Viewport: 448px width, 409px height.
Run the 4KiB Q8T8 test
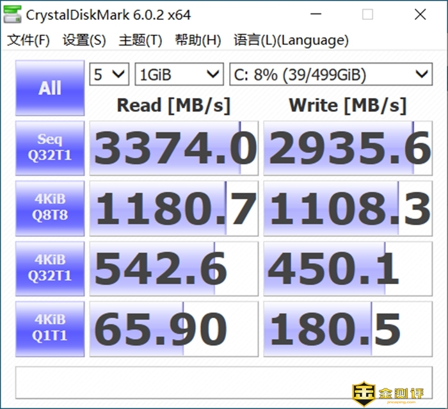(x=50, y=208)
